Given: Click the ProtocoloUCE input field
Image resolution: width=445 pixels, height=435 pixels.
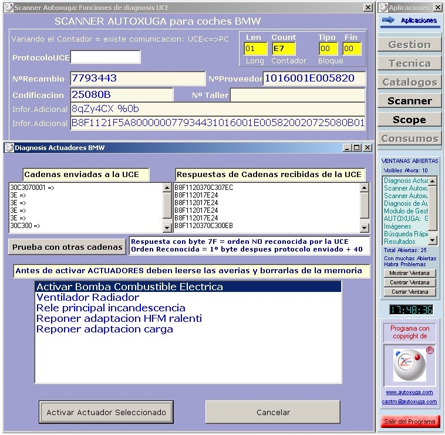Looking at the screenshot, I should point(105,57).
